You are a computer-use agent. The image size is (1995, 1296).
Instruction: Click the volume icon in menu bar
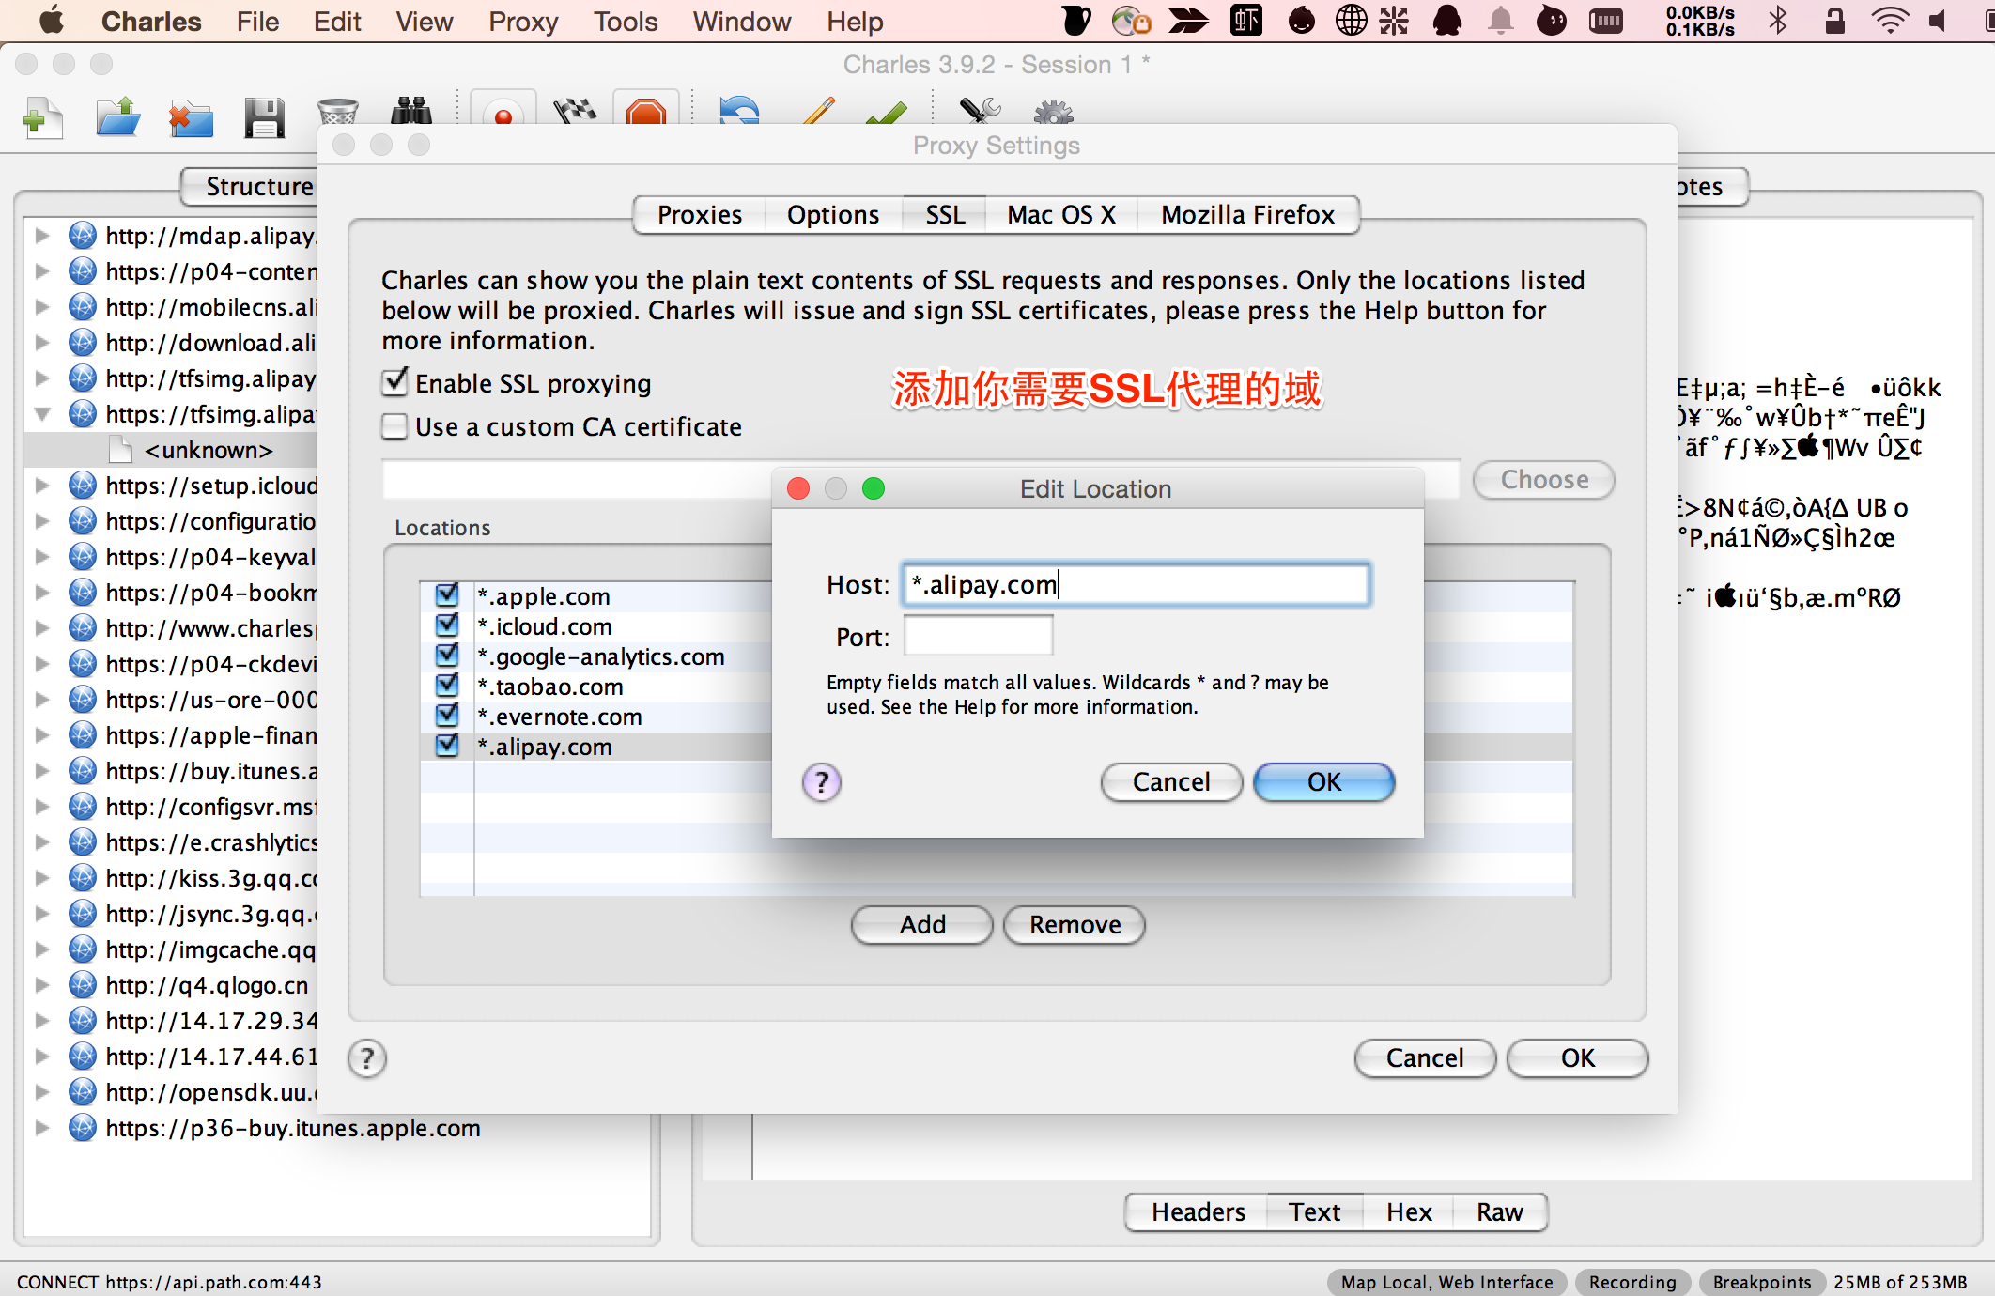[1938, 21]
